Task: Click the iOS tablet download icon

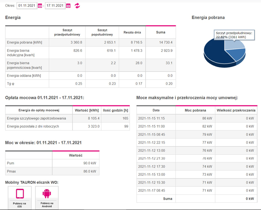Action: (20, 194)
